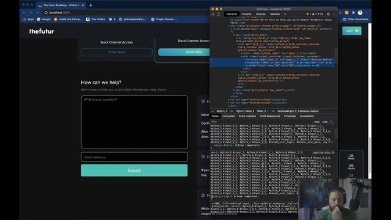Open a new browser tab with plus
The image size is (391, 220).
[91, 5]
